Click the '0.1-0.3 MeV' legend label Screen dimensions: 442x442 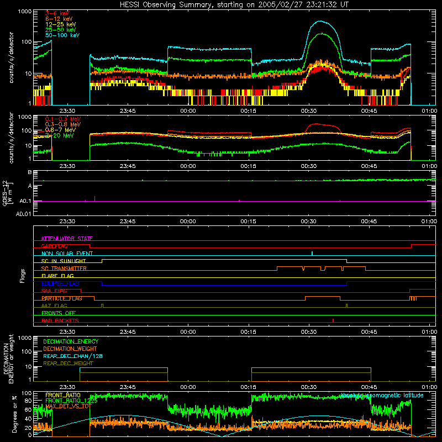point(63,119)
